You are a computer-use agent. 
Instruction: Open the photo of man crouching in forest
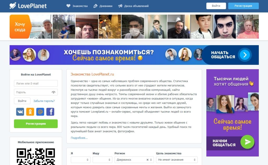coord(64,27)
